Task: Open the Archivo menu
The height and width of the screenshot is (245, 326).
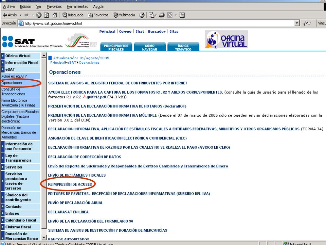Action: pos(9,6)
